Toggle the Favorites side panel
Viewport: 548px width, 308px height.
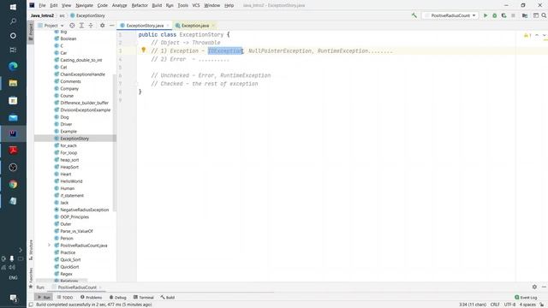click(x=31, y=277)
